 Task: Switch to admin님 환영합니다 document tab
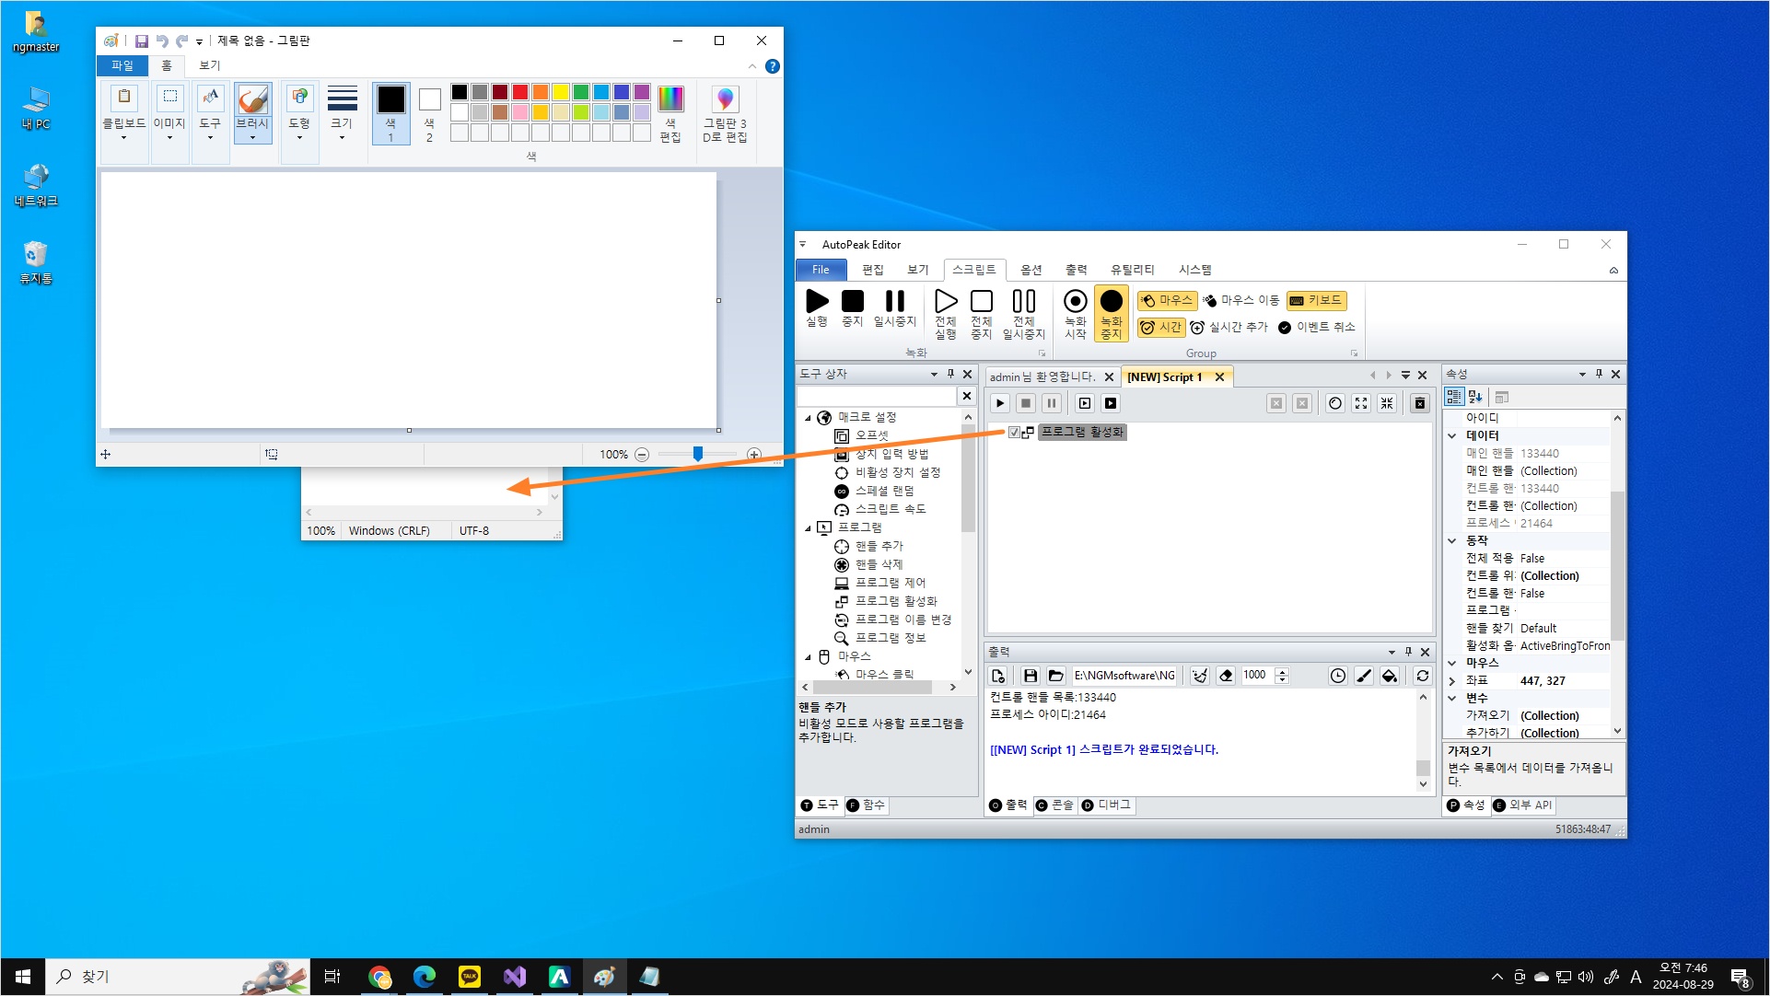pos(1042,376)
